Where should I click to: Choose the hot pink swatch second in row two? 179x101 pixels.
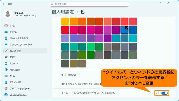tap(74, 30)
